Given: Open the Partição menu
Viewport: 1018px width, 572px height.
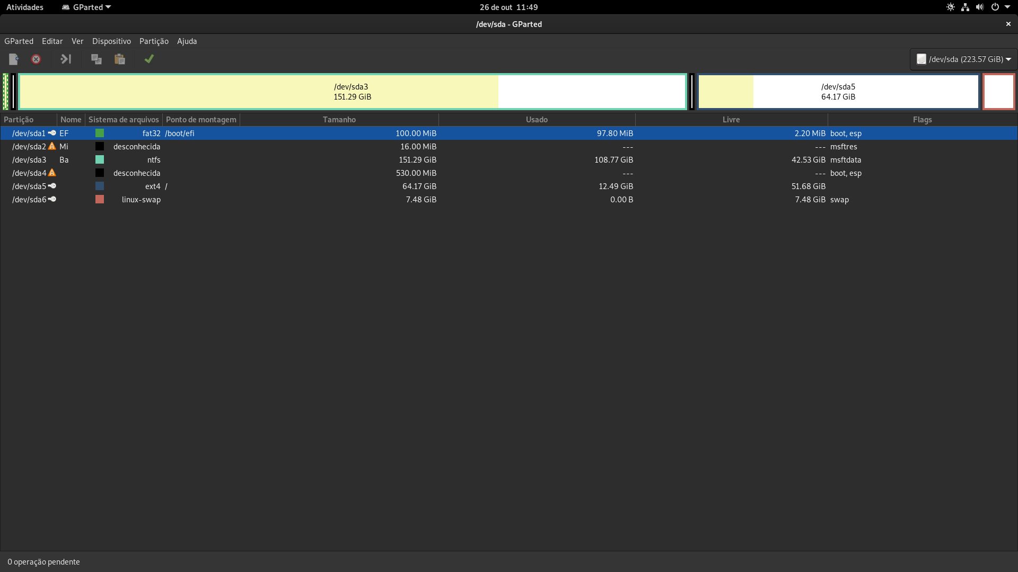Looking at the screenshot, I should pos(154,41).
